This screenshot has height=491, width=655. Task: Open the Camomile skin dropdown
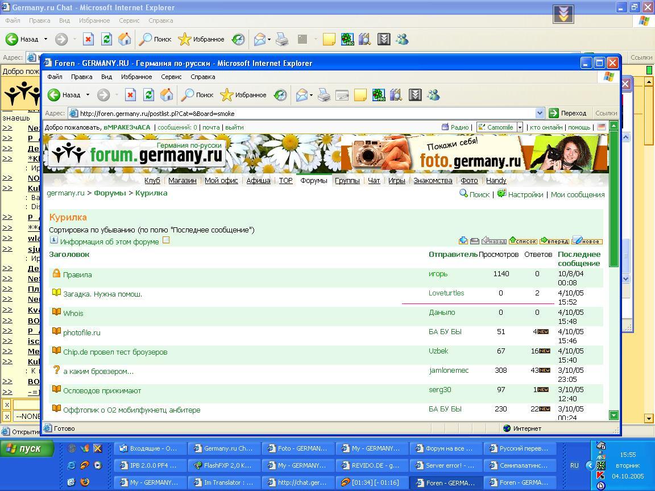click(x=519, y=127)
